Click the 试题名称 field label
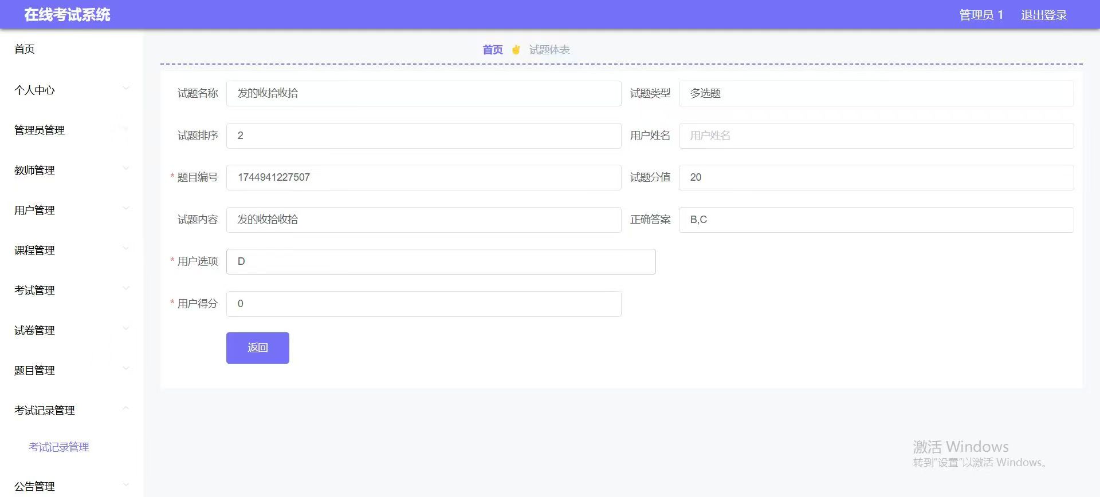The width and height of the screenshot is (1100, 497). [x=198, y=93]
